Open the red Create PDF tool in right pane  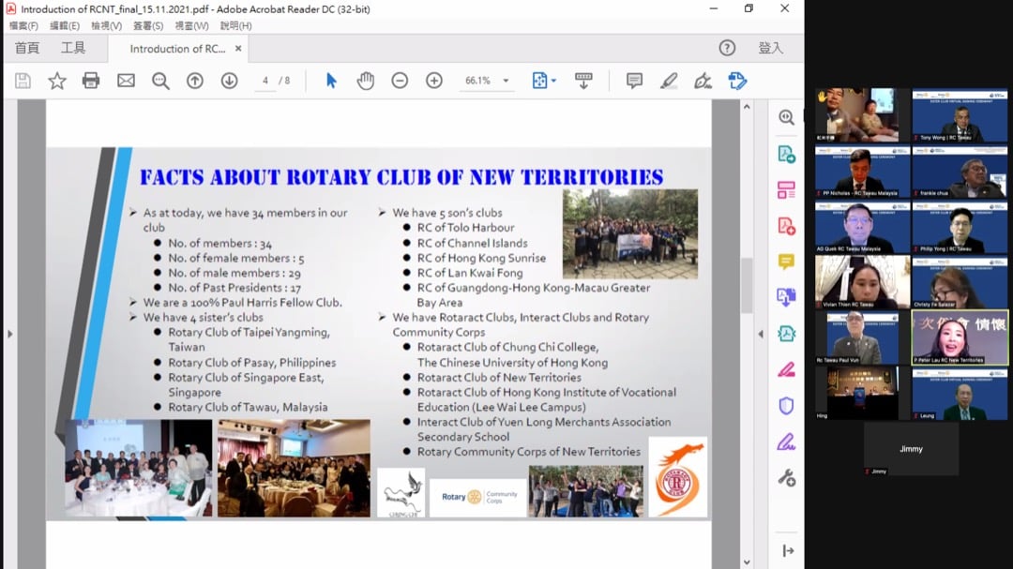[x=786, y=226]
